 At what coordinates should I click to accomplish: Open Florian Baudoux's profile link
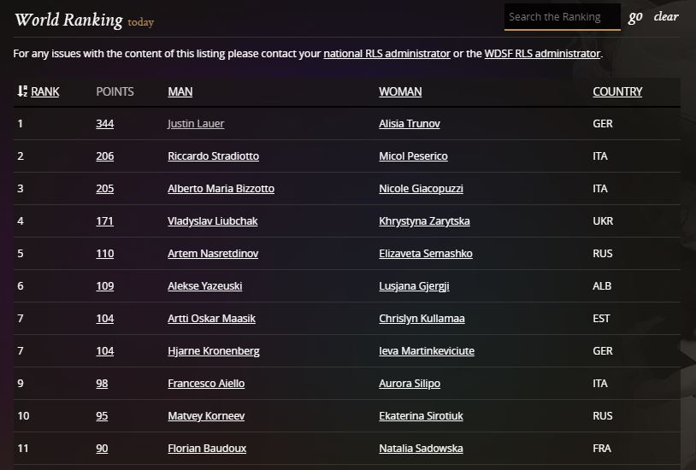(x=206, y=449)
